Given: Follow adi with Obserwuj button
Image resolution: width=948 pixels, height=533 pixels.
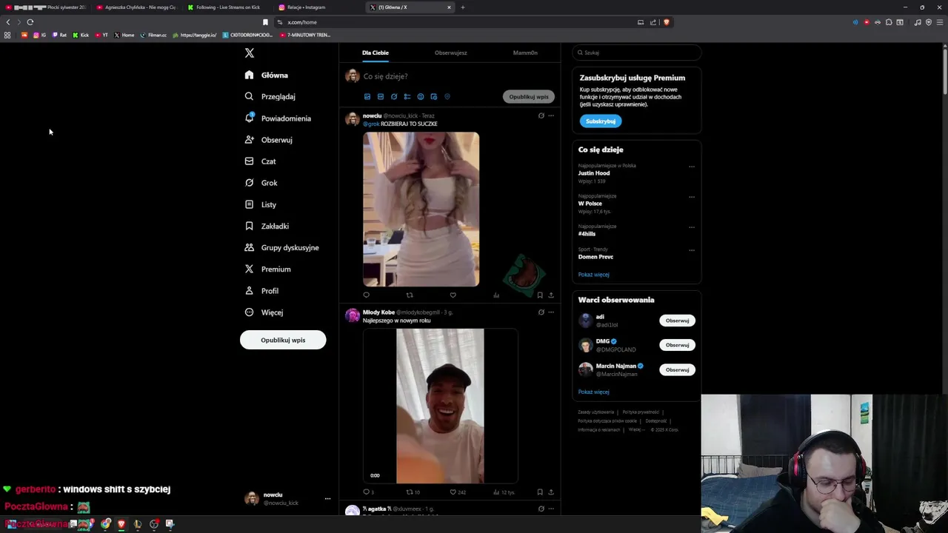Looking at the screenshot, I should (677, 321).
